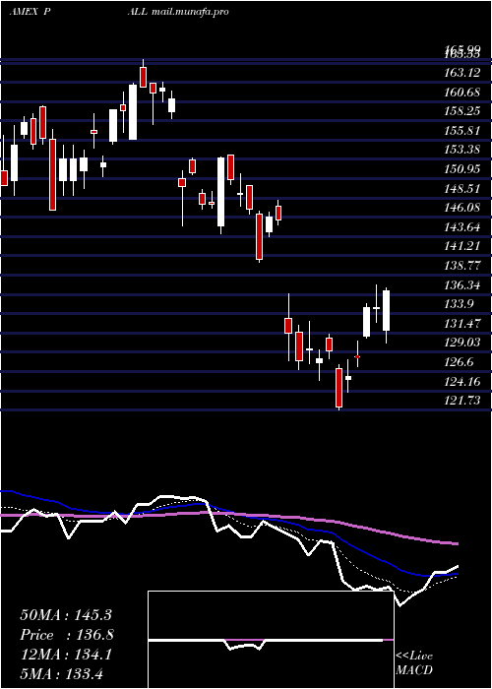
Task: Click the 138.77 price level label
Action: coord(462,266)
